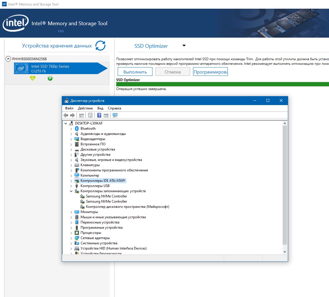The image size is (329, 297).
Task: Click the green heart drive health icon
Action: click(32, 78)
